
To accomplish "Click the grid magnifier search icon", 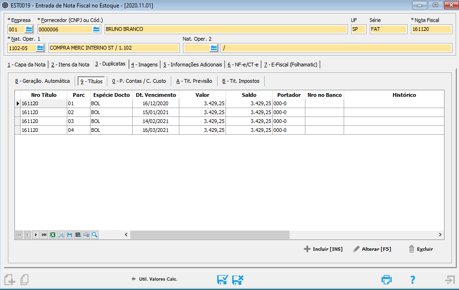I will [x=95, y=235].
